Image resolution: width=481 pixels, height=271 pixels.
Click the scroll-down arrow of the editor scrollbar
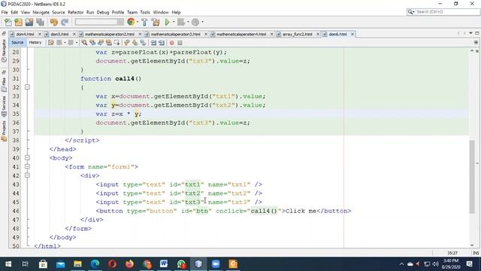472,245
